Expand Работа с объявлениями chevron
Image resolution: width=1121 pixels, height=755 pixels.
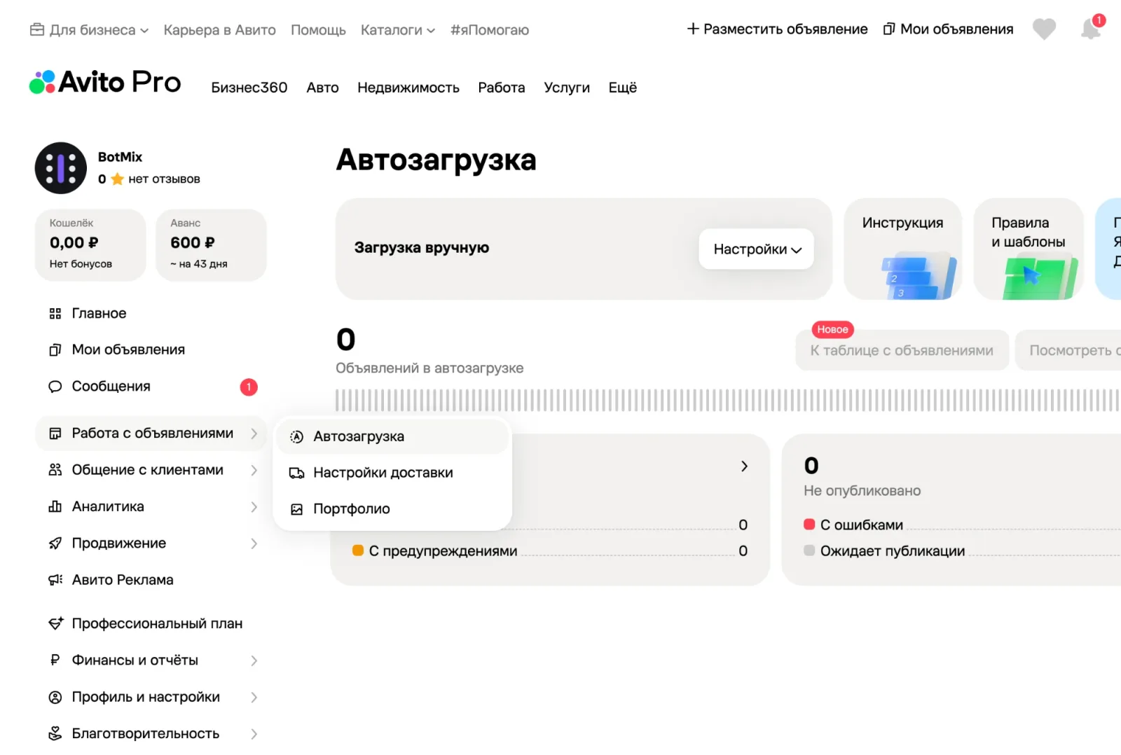tap(254, 434)
